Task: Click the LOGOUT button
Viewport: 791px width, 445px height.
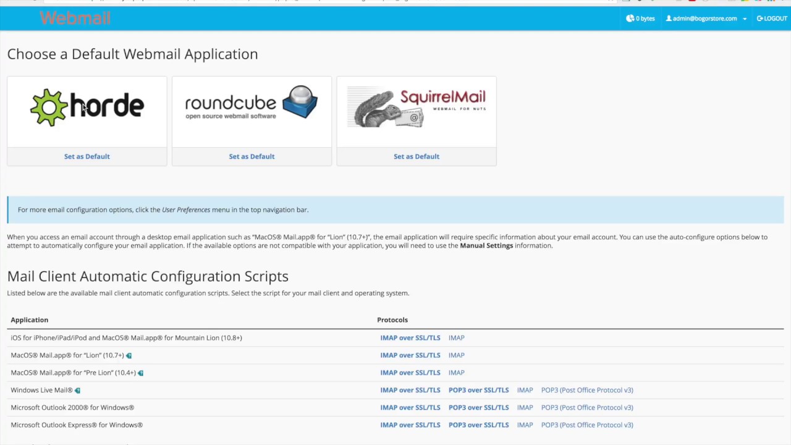Action: point(772,19)
